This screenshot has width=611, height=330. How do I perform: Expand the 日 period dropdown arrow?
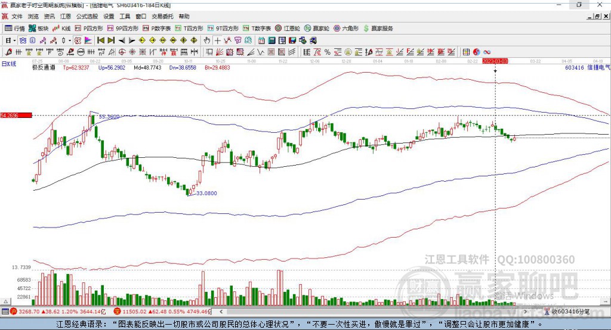14,41
